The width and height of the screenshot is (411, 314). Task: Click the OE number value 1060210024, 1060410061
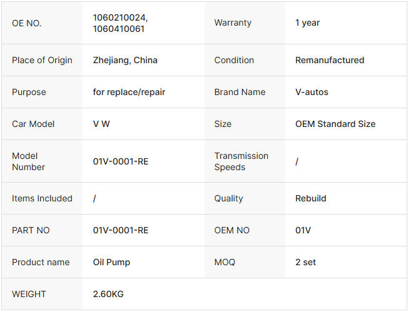click(120, 23)
